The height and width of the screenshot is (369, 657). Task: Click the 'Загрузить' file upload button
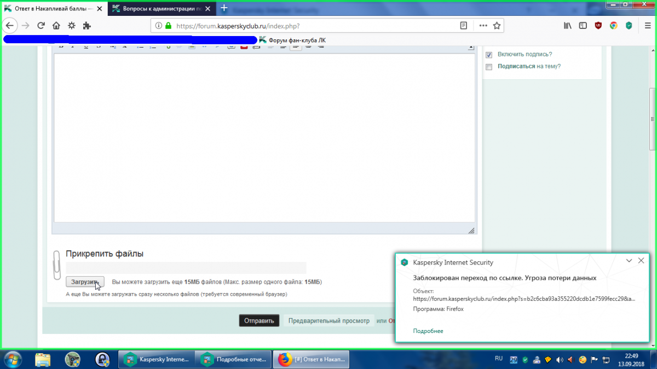coord(84,282)
